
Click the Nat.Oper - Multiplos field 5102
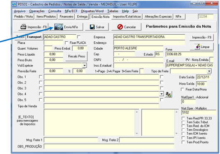pos(198,112)
